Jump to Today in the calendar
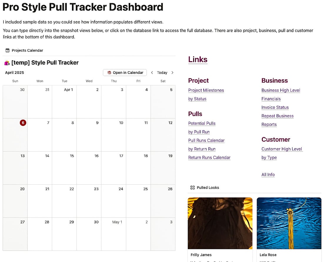The image size is (326, 262). (162, 72)
